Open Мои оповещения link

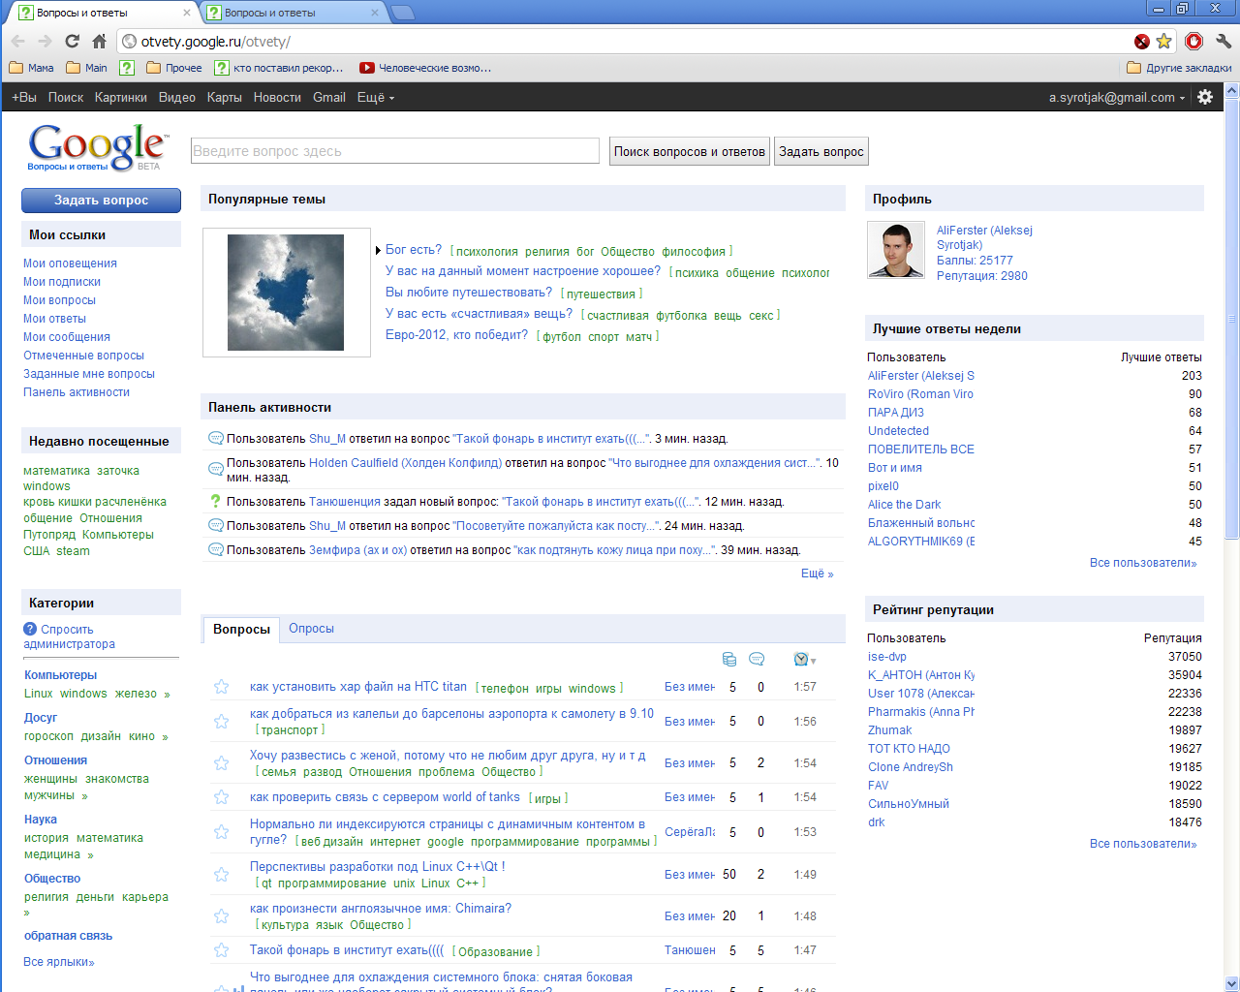click(70, 263)
